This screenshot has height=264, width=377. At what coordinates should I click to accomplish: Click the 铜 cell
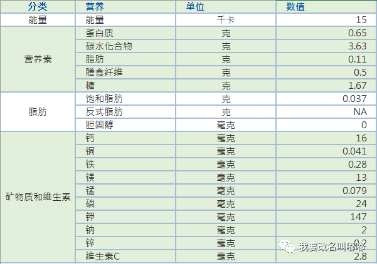[x=125, y=151]
